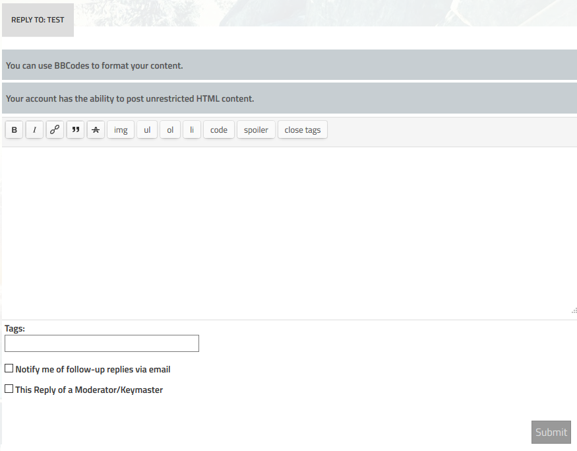
Task: Insert code block via code button
Action: click(219, 130)
